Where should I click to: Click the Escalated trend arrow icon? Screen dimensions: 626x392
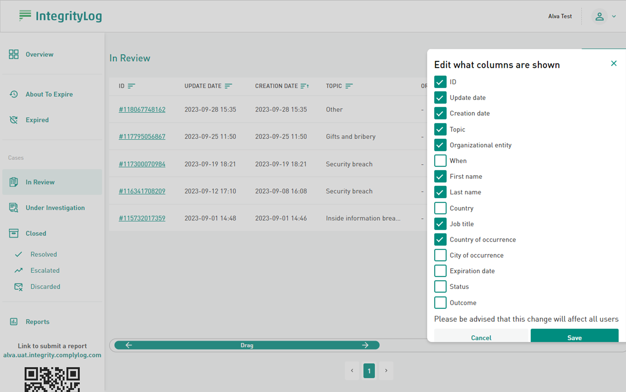tap(18, 270)
